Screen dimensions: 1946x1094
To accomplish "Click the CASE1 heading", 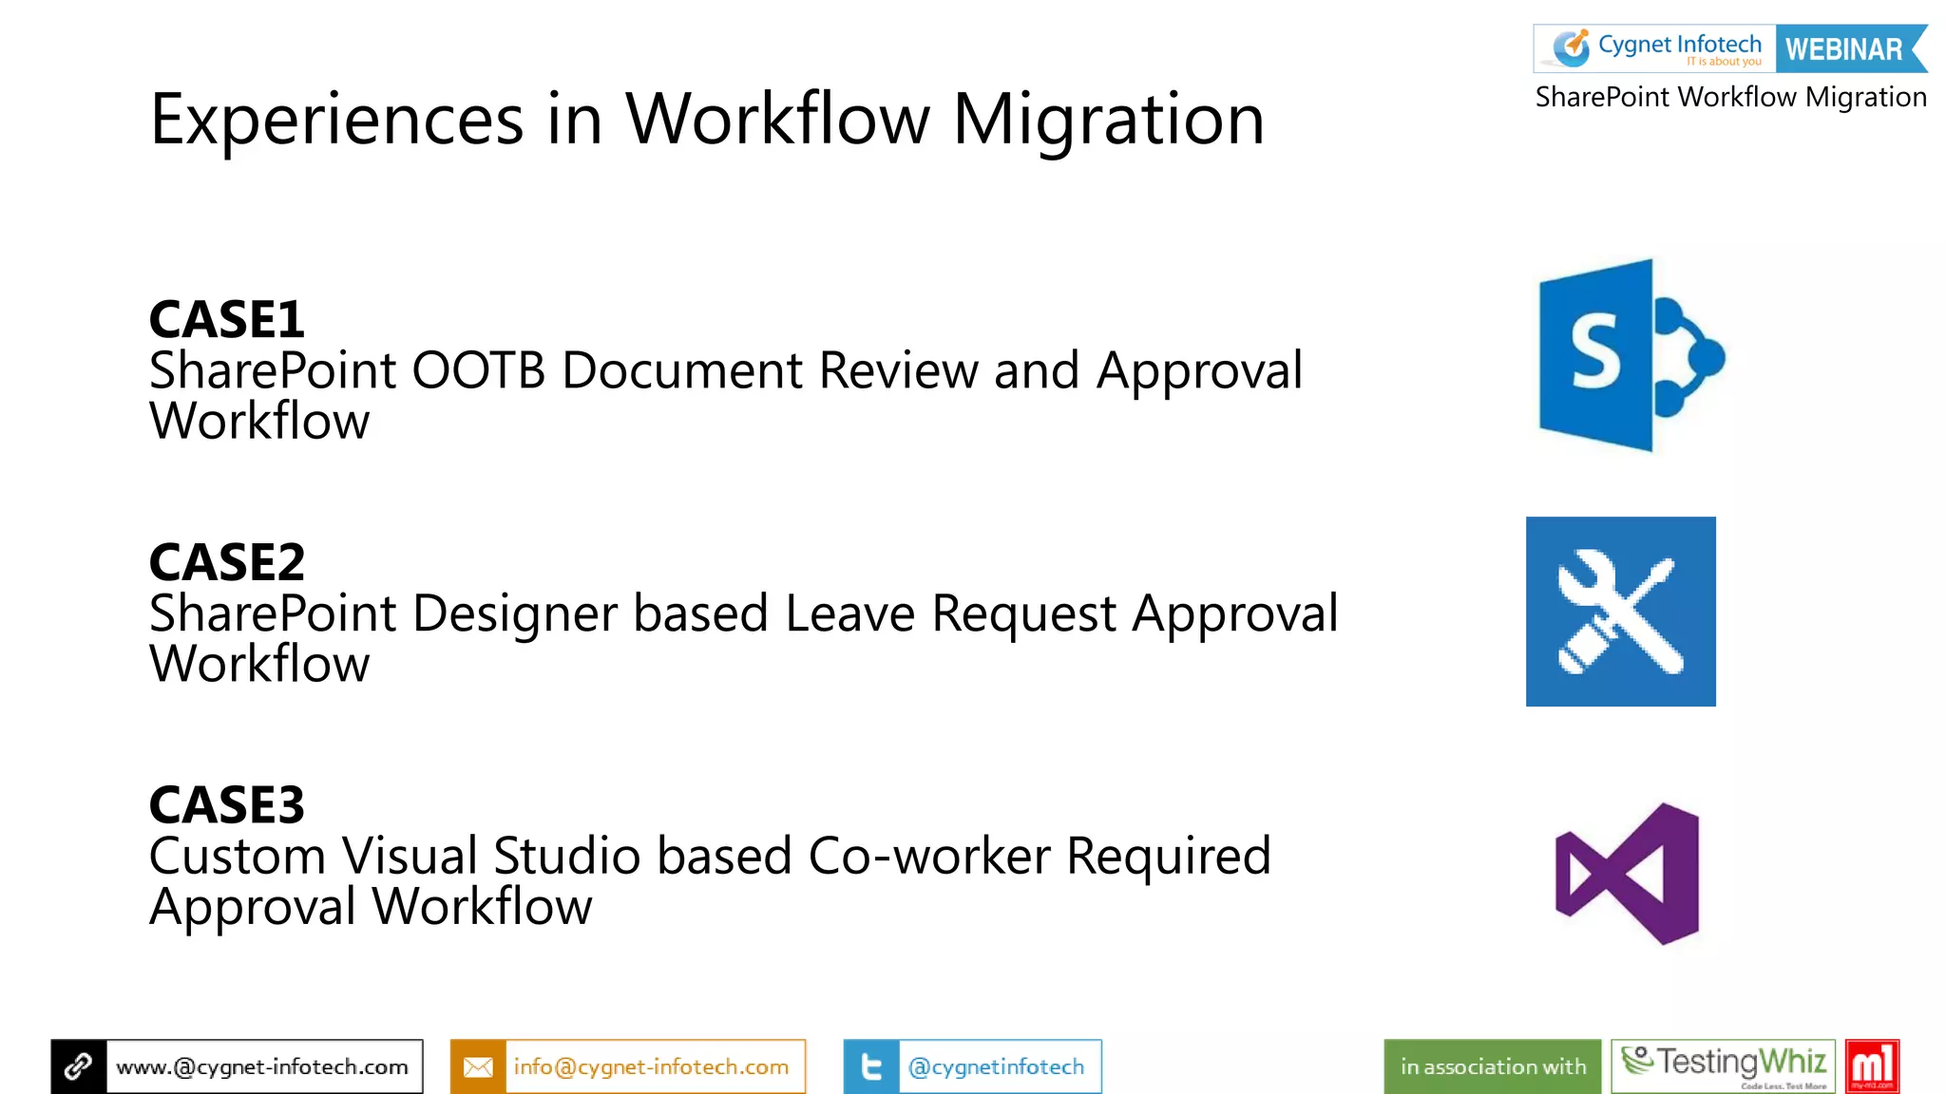I will tap(227, 319).
